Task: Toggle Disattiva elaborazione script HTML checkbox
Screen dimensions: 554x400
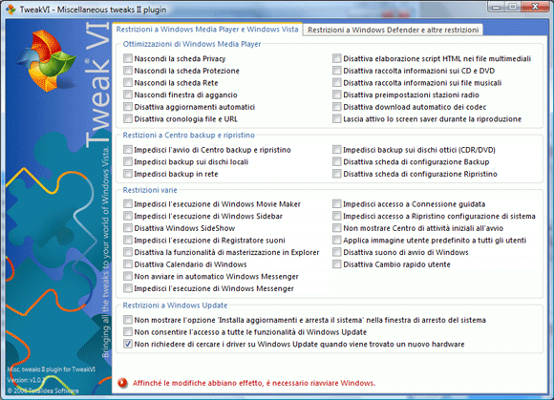Action: 337,58
